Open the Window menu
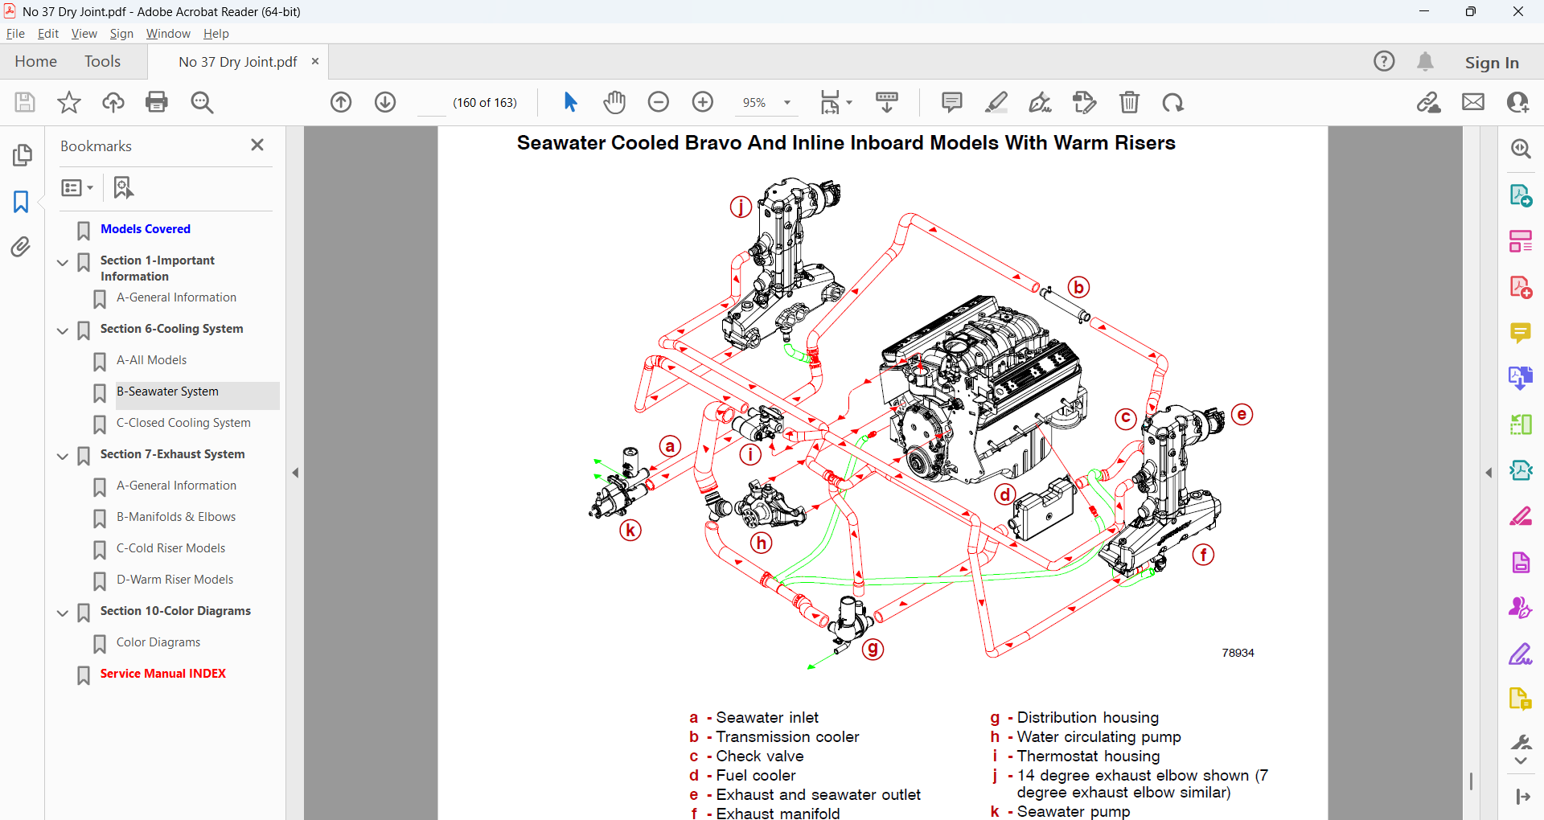This screenshot has width=1544, height=820. pos(168,34)
